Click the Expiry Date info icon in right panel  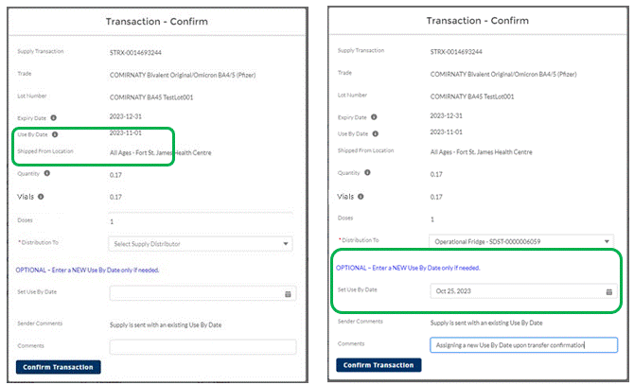click(x=374, y=117)
